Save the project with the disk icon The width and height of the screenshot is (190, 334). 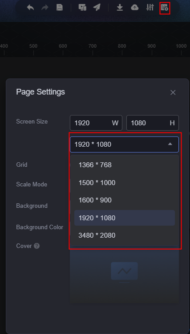[x=60, y=8]
